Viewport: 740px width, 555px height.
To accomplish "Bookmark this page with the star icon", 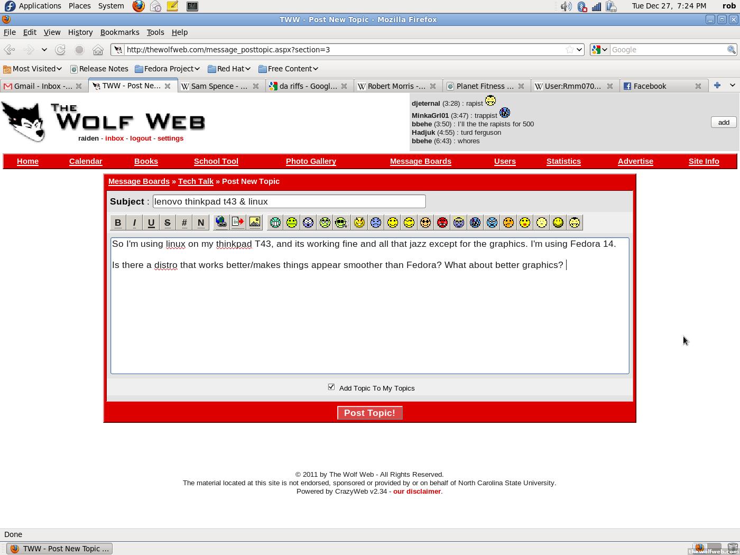I will (x=569, y=50).
